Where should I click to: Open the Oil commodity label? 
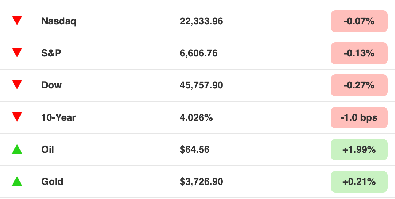click(48, 149)
